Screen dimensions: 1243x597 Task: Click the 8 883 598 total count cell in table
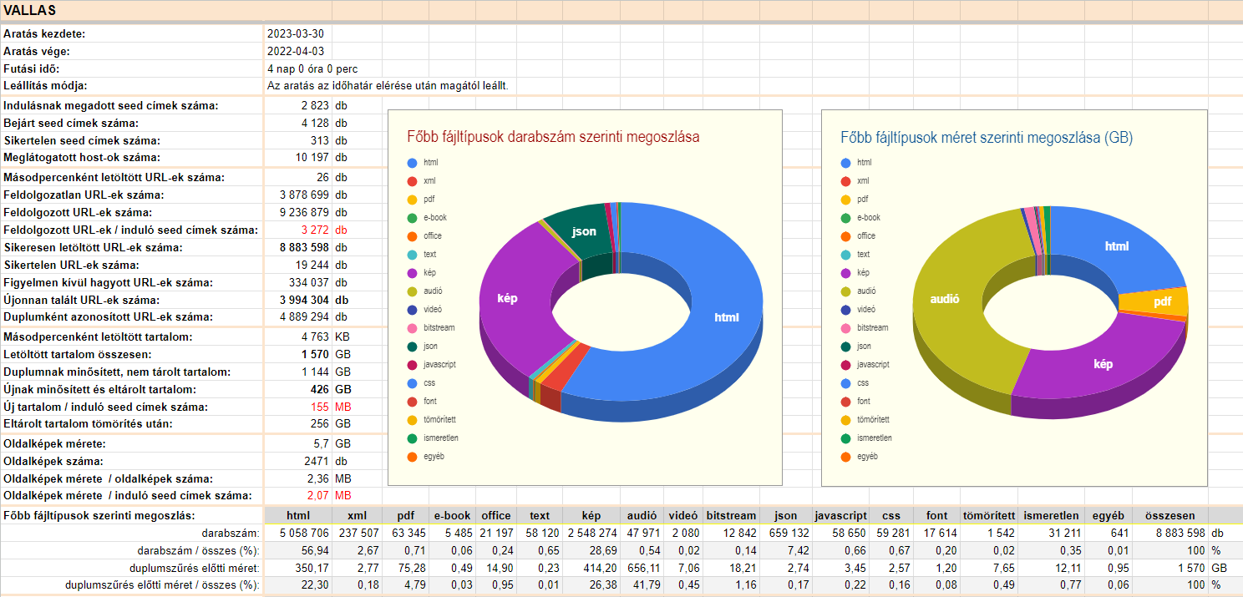point(1170,533)
